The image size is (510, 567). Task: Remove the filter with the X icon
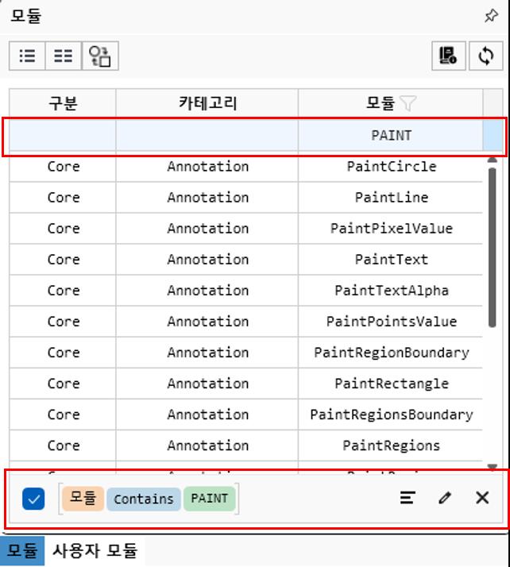482,498
